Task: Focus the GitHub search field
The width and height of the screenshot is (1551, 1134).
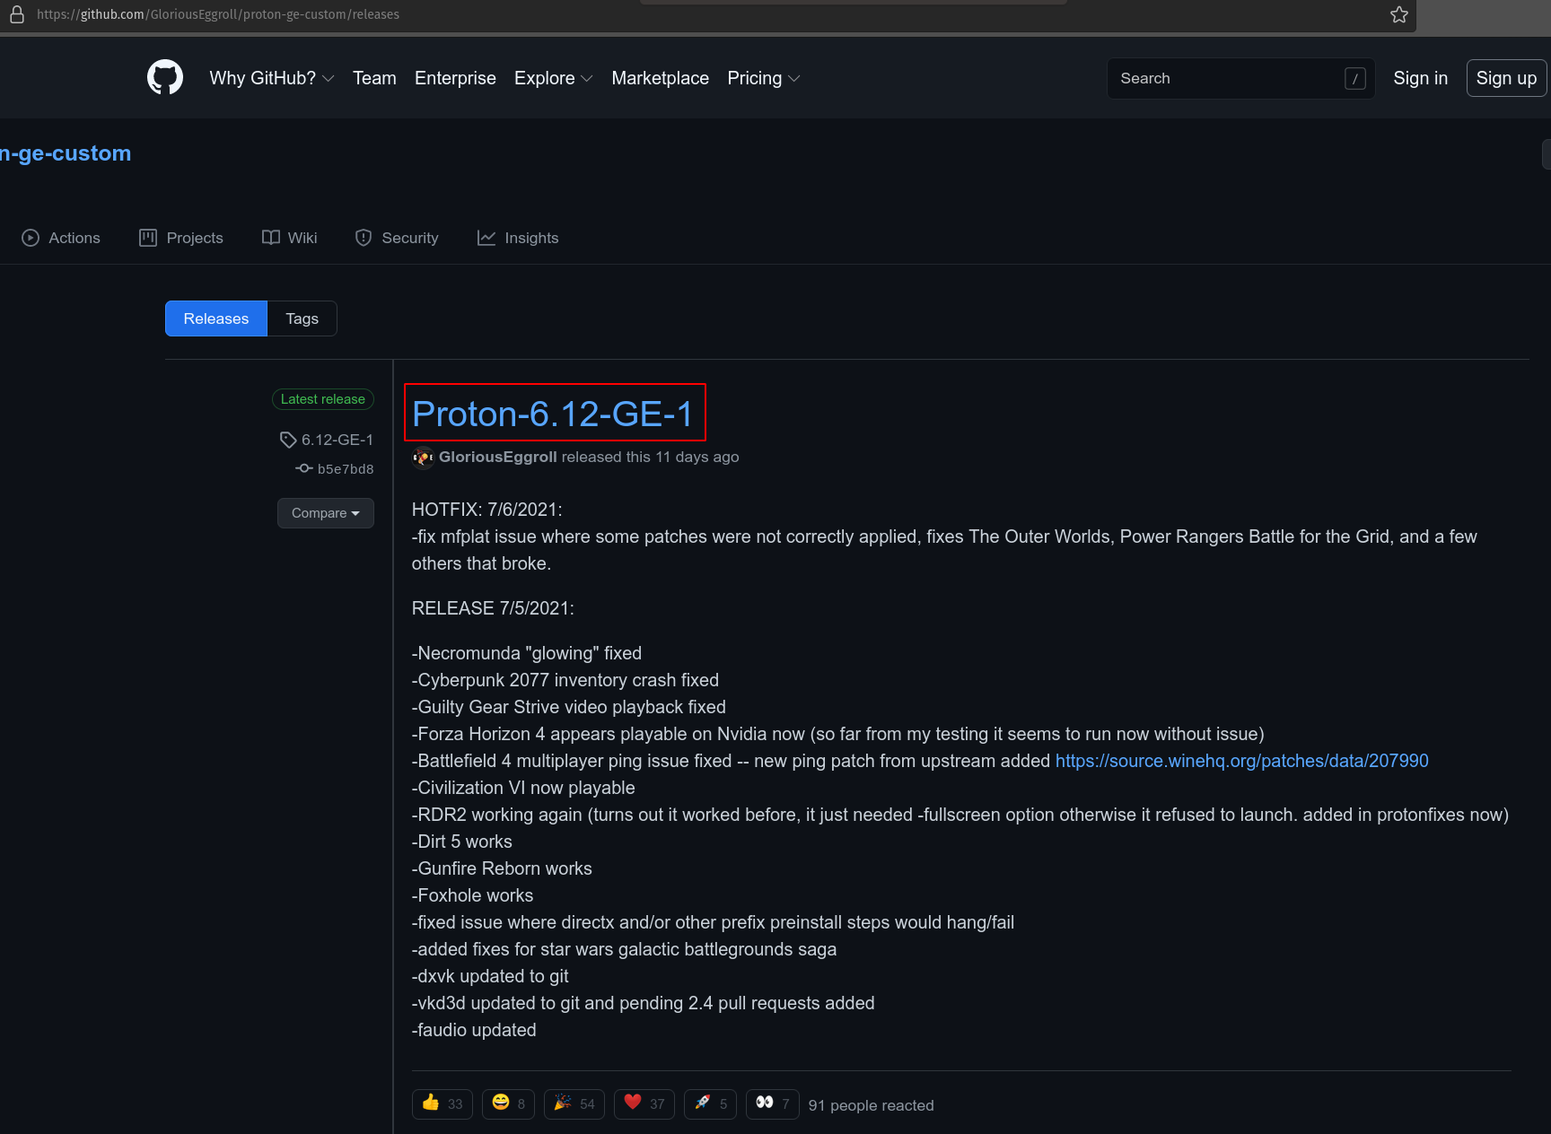Action: click(x=1240, y=79)
